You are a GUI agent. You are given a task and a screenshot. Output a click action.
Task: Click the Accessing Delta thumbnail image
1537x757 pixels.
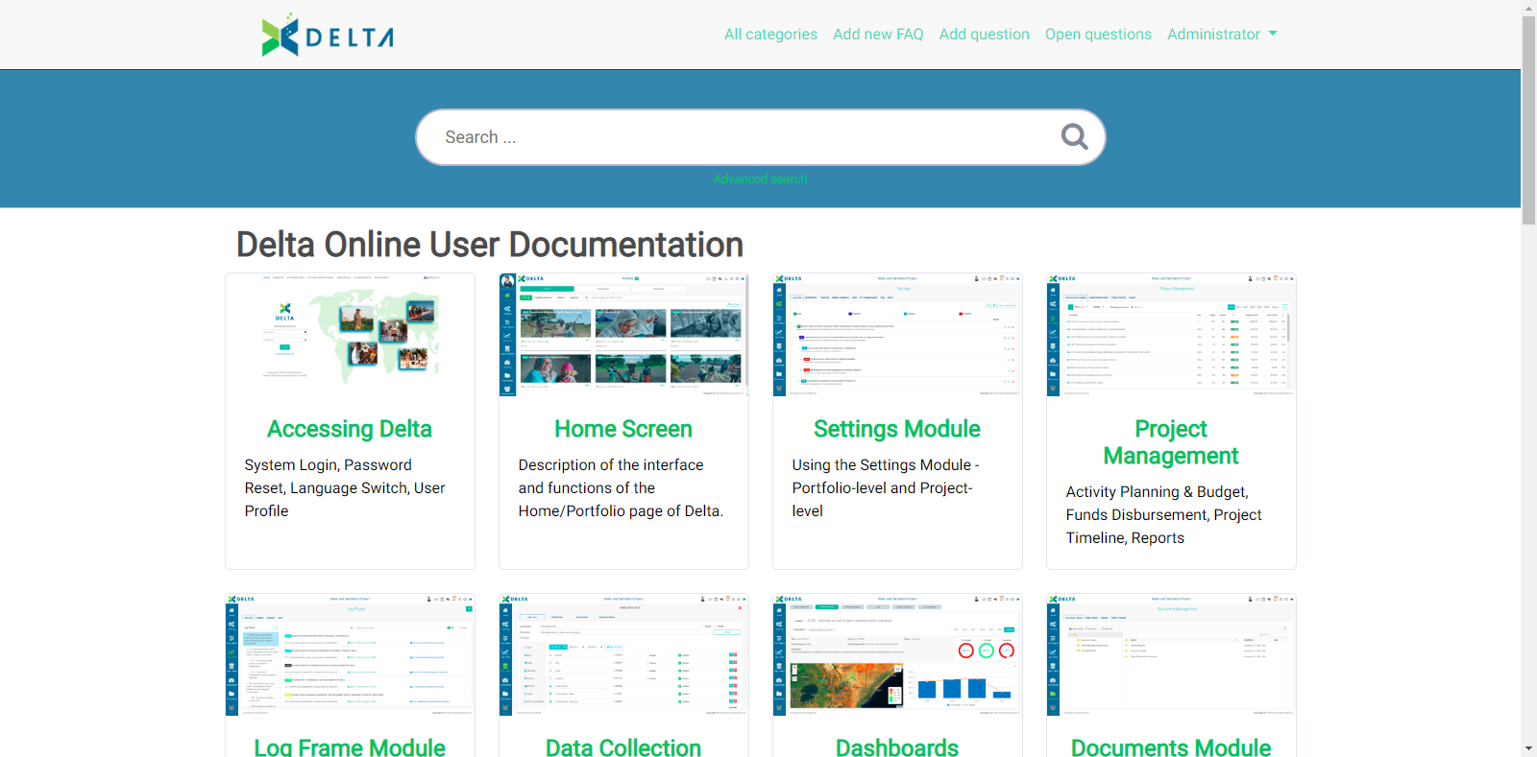coord(350,335)
